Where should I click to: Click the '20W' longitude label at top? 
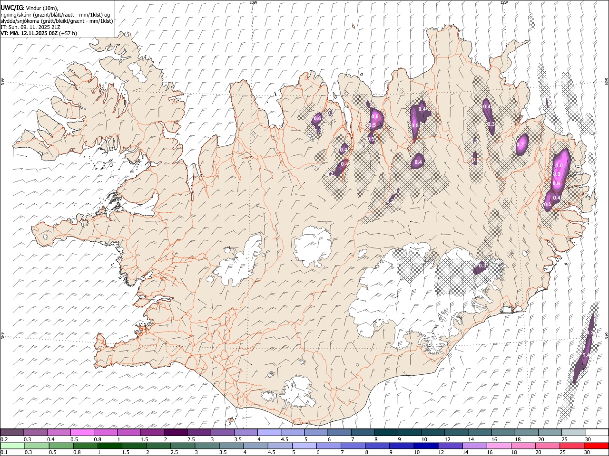[253, 2]
